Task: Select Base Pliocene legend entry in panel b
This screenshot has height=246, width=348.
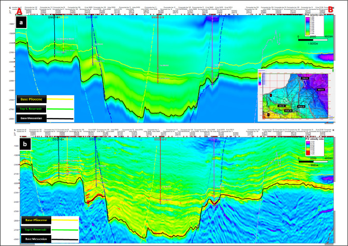Action: pos(36,220)
